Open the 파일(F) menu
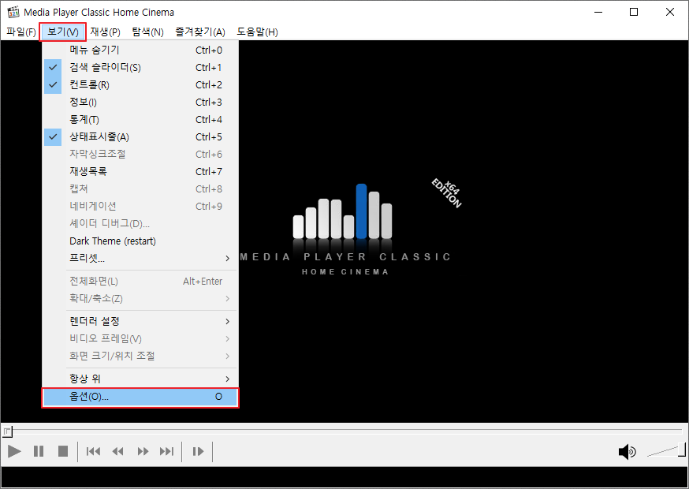The image size is (689, 489). [21, 32]
